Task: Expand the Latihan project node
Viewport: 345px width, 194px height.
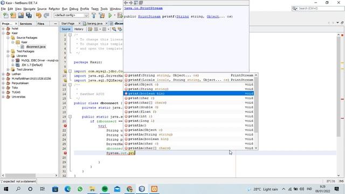Action: pos(3,74)
